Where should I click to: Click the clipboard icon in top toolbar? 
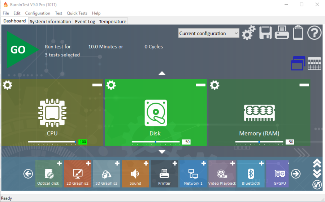click(298, 33)
